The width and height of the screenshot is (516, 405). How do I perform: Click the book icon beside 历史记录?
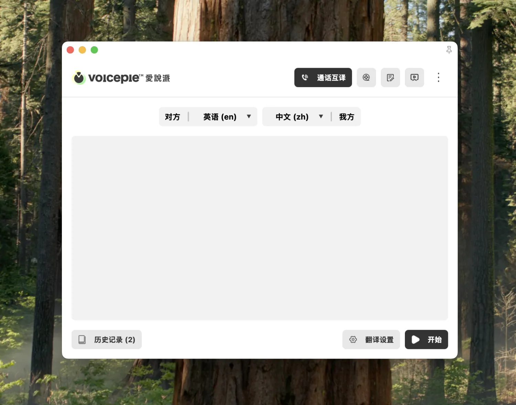[82, 340]
